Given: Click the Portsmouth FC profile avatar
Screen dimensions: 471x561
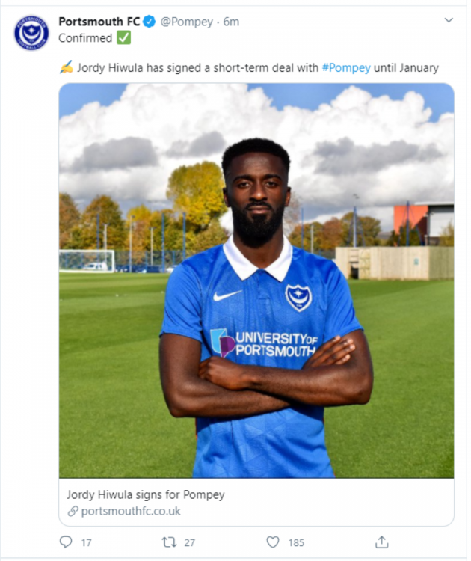Looking at the screenshot, I should (31, 33).
